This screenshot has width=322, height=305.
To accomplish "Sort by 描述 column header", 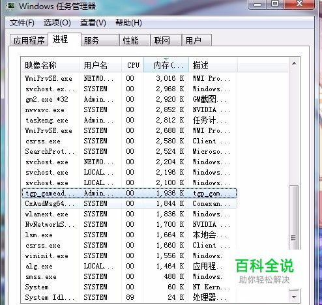I will pos(213,65).
